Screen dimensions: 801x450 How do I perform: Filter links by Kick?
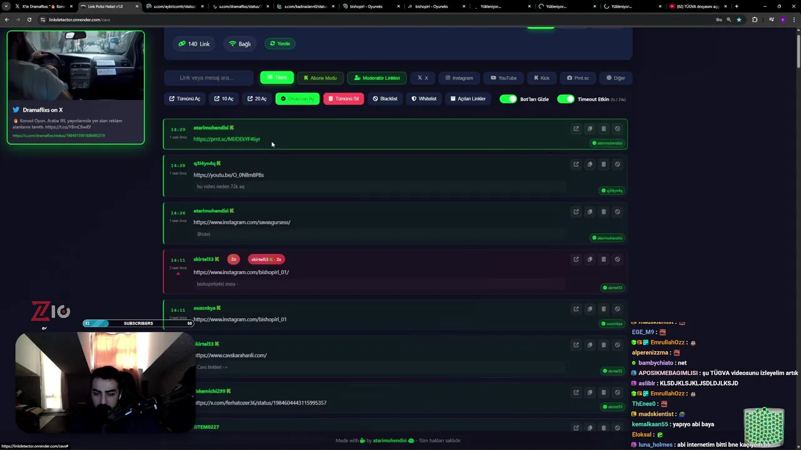coord(541,78)
